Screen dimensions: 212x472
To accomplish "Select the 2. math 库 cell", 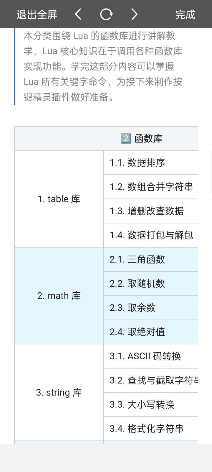I will (59, 296).
